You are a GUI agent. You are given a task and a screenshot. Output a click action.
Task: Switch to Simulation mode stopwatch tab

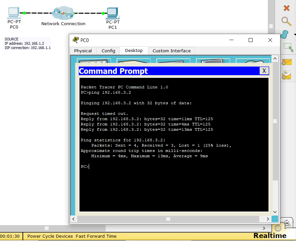coord(287,223)
